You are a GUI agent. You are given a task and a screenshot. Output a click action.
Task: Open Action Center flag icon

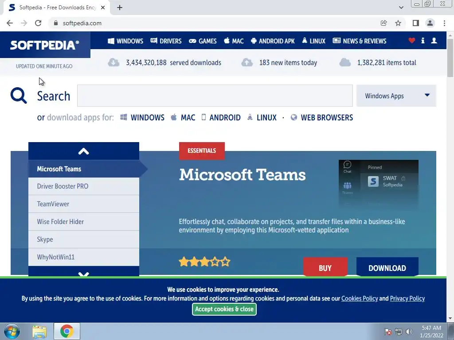(388, 332)
